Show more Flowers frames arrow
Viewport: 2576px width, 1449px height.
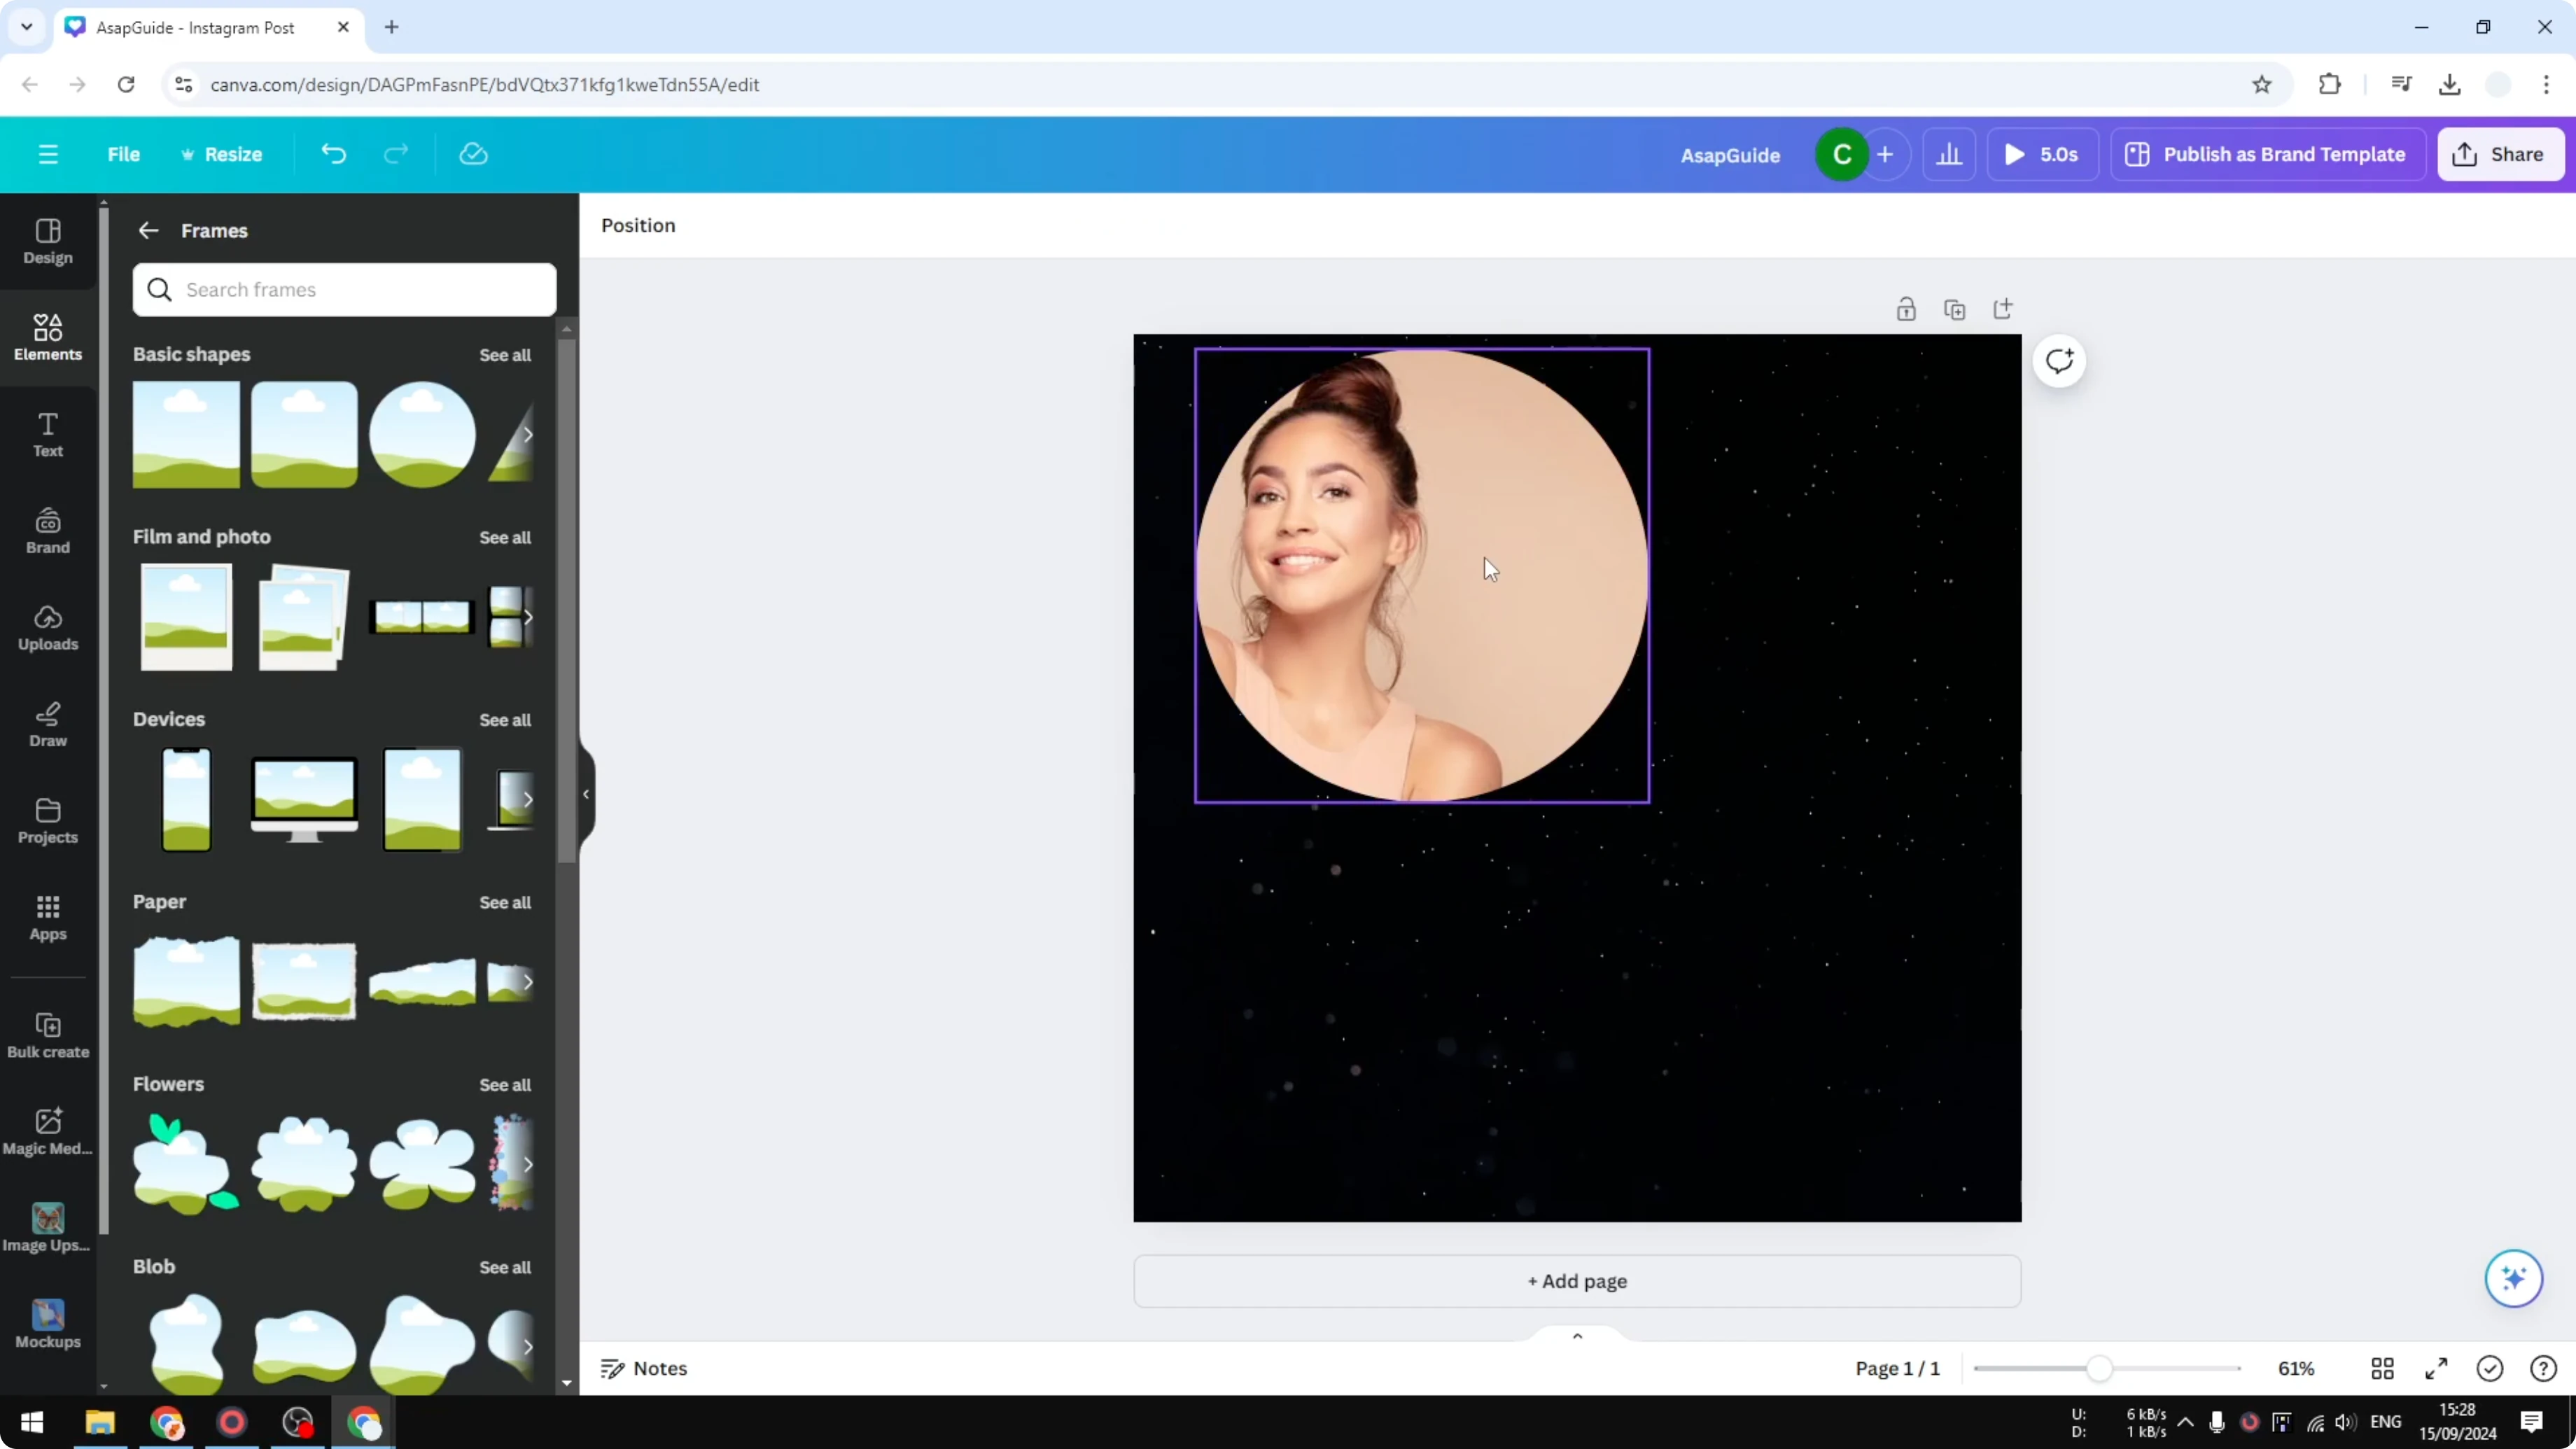(527, 1164)
